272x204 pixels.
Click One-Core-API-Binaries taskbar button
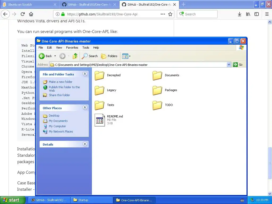point(134,200)
